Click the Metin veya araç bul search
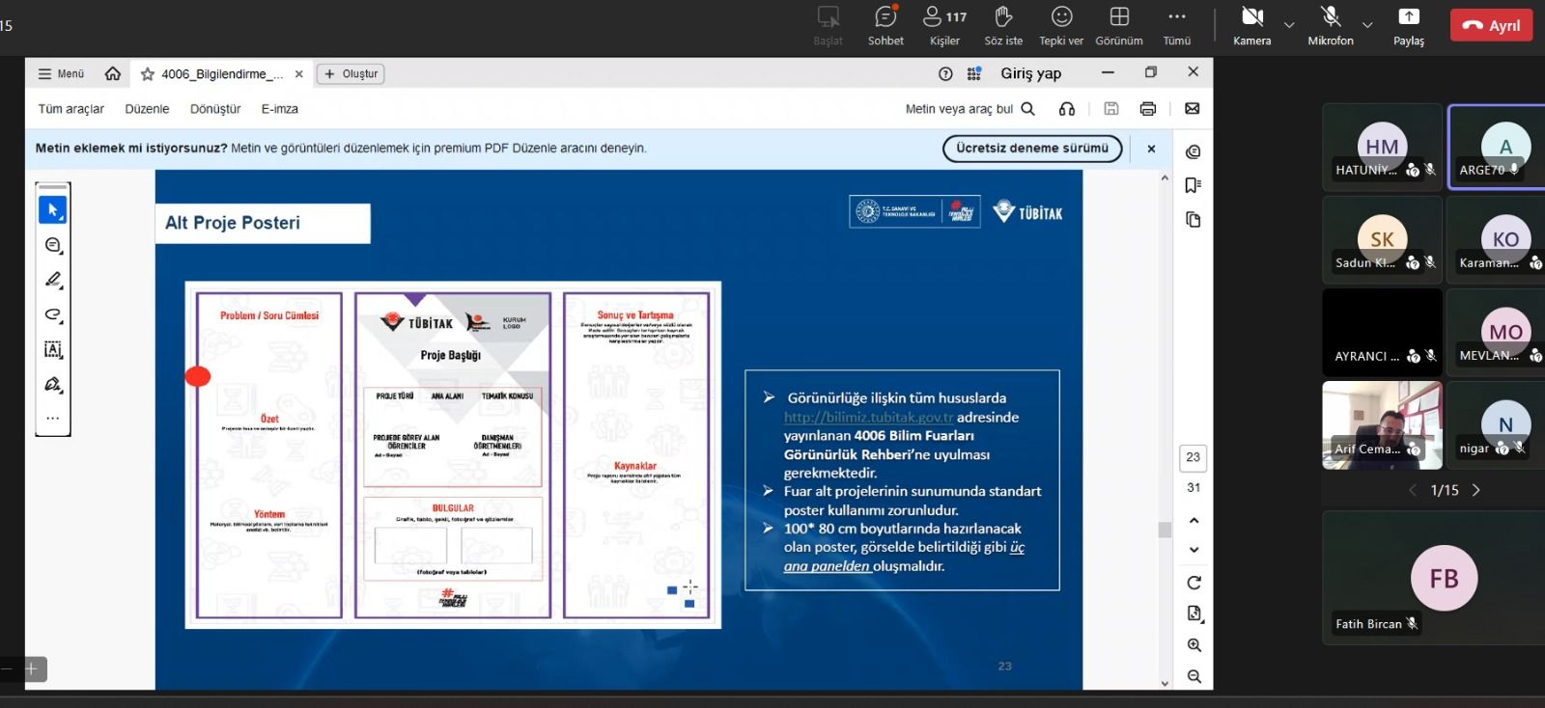 969,109
